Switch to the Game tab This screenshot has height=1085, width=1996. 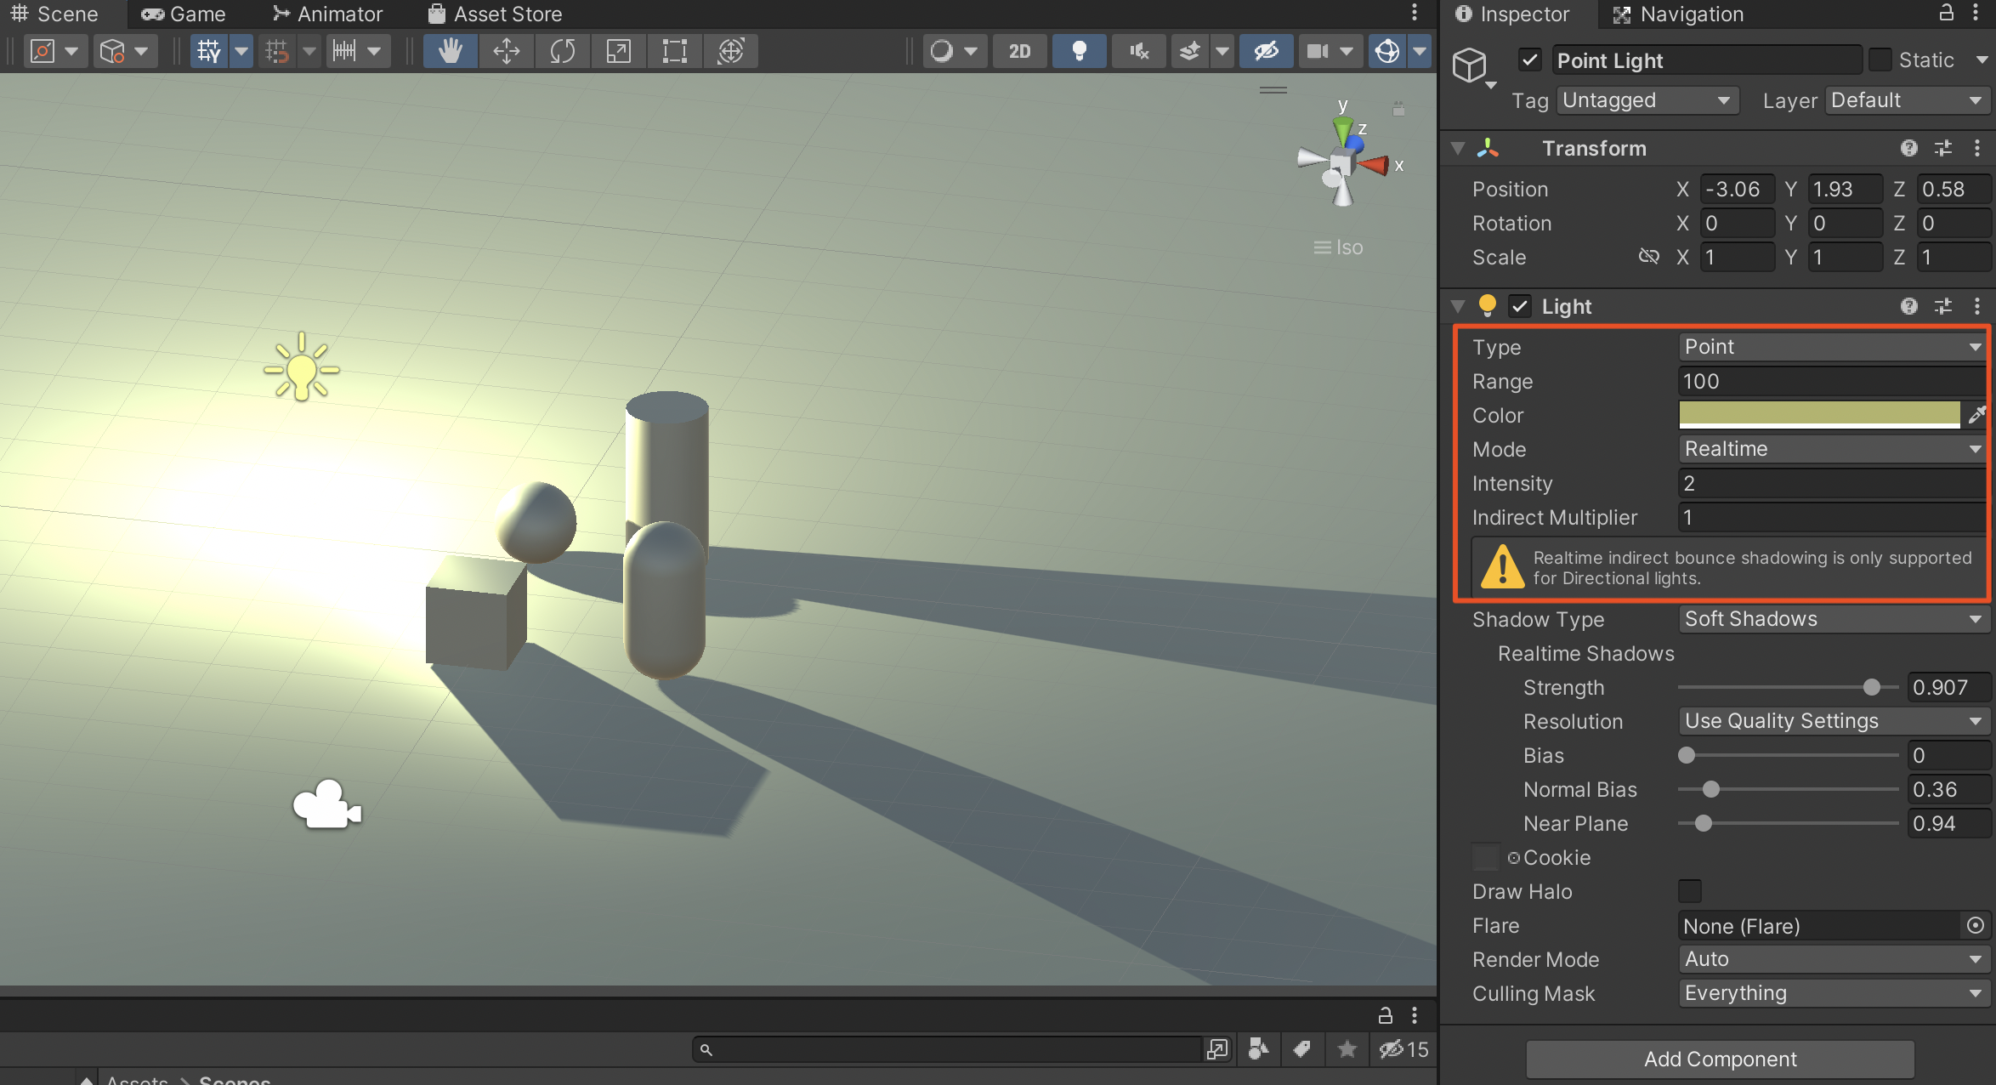pos(184,14)
